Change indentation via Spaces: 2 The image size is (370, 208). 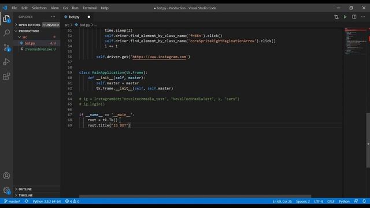pyautogui.click(x=303, y=201)
